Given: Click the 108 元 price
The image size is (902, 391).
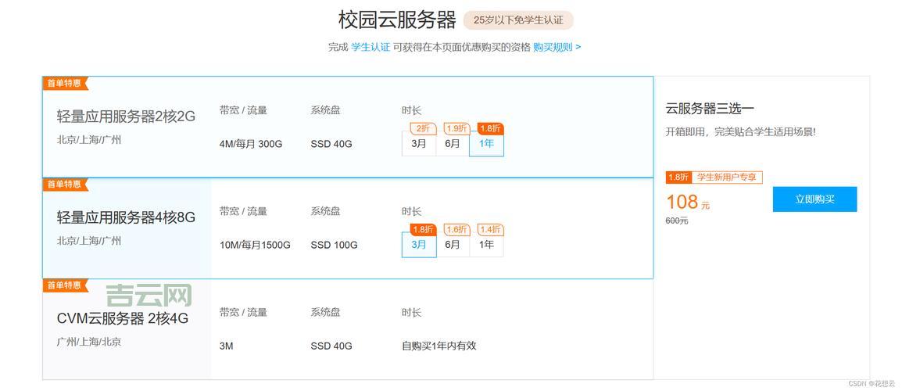Looking at the screenshot, I should (688, 202).
